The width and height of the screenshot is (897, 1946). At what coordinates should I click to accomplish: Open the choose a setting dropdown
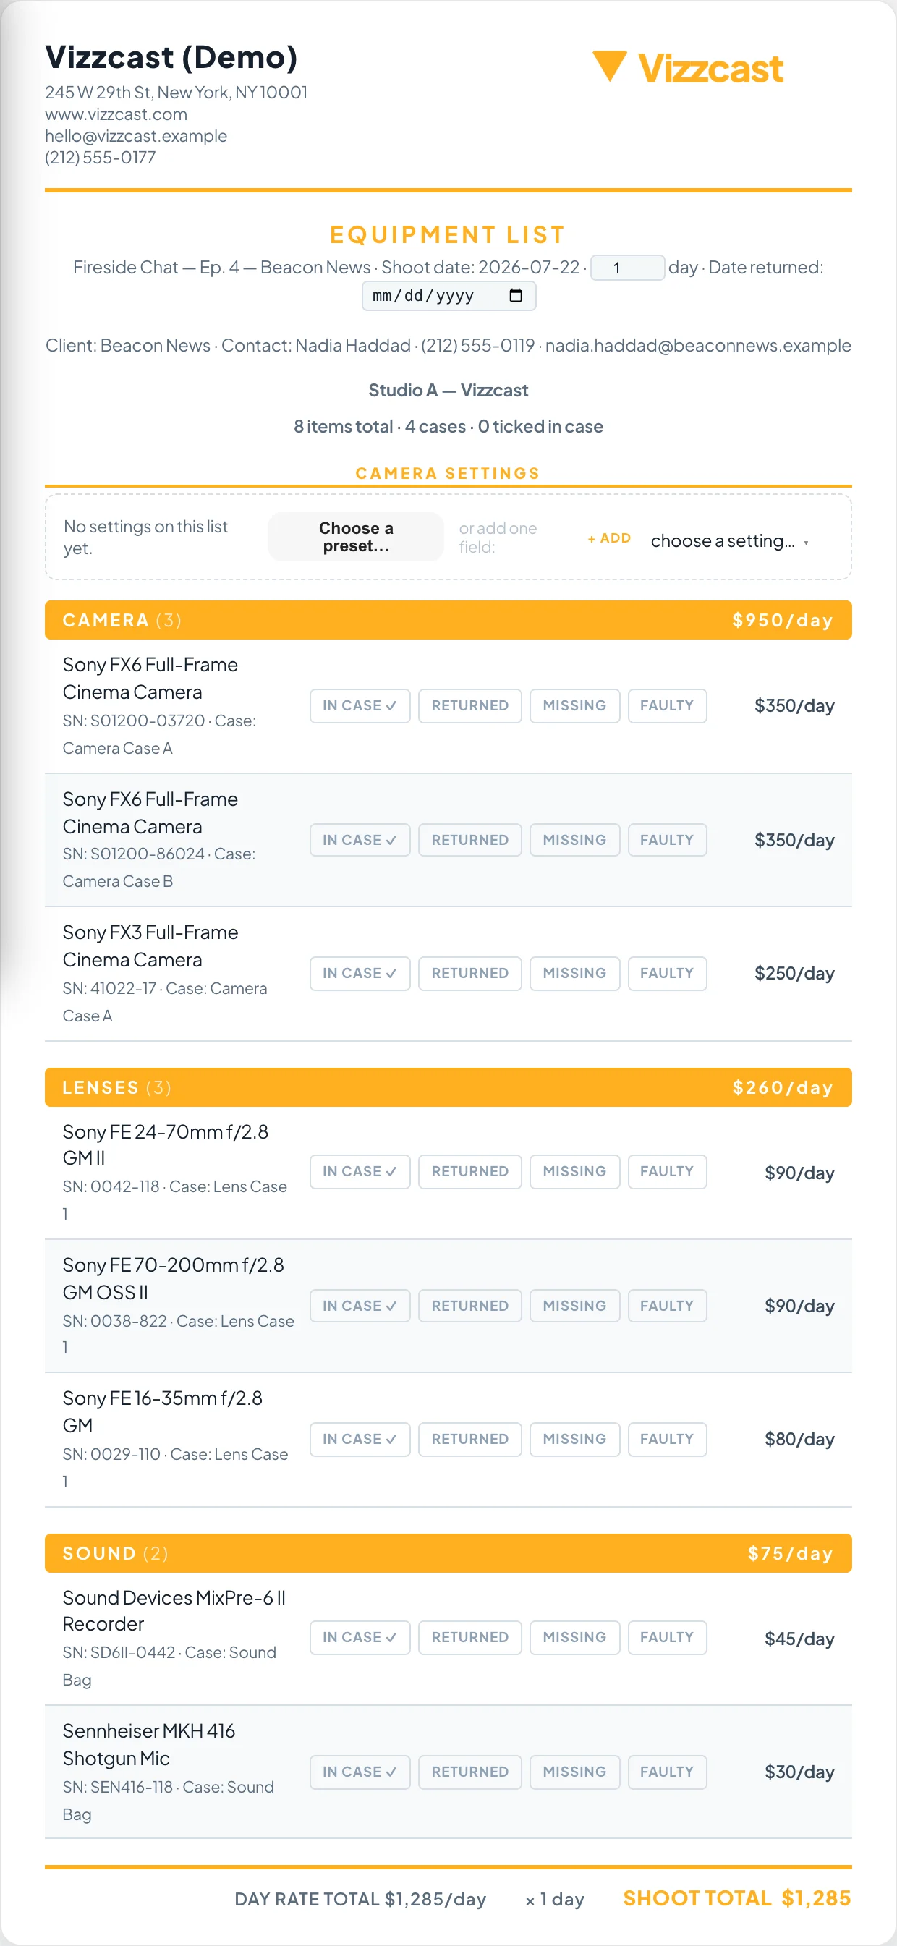click(x=729, y=541)
